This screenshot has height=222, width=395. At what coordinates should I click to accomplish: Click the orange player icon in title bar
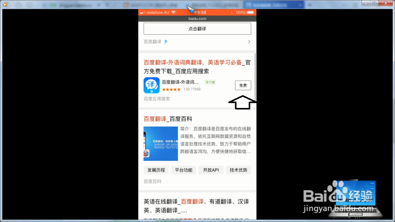pyautogui.click(x=5, y=4)
